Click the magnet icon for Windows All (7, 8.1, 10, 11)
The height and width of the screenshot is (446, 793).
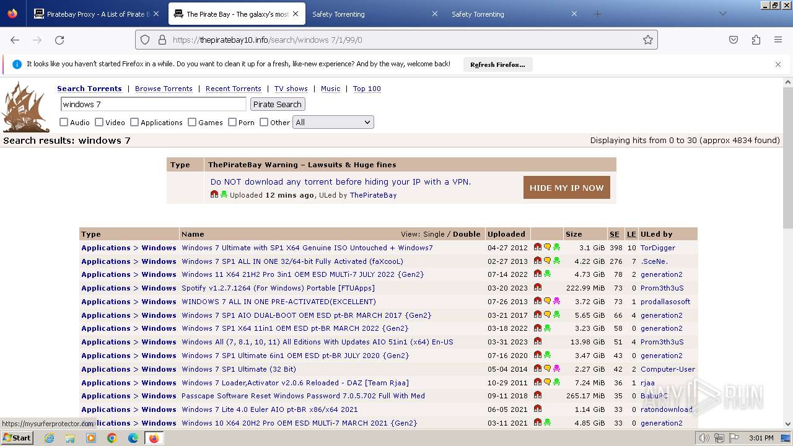coord(537,341)
